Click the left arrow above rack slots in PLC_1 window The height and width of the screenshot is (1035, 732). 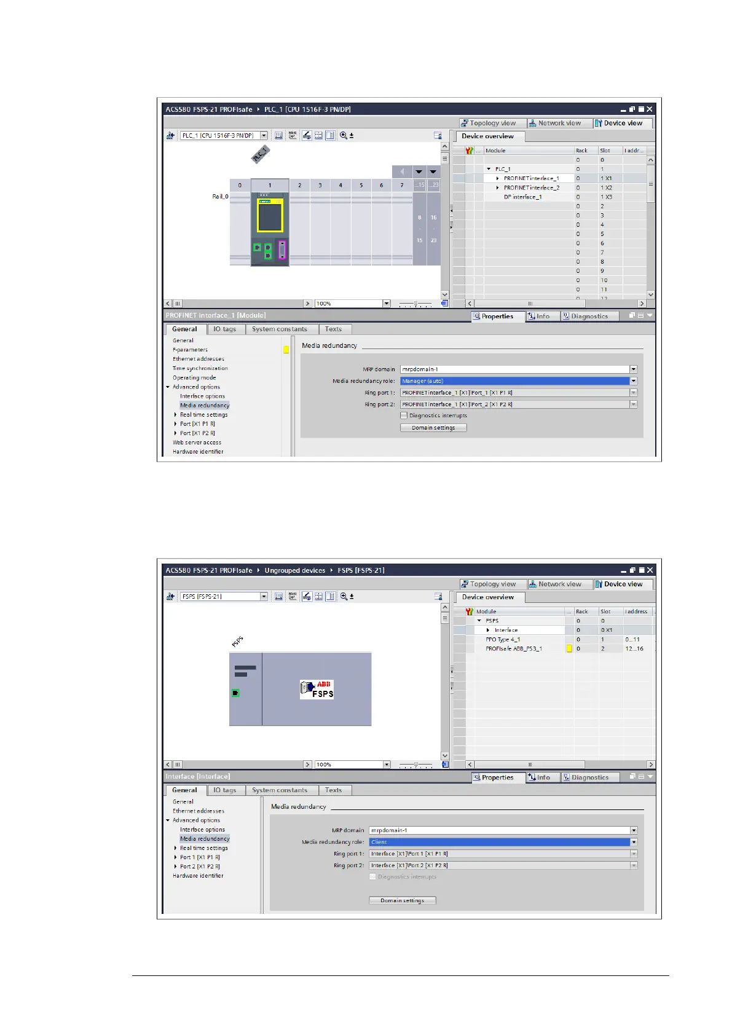402,171
